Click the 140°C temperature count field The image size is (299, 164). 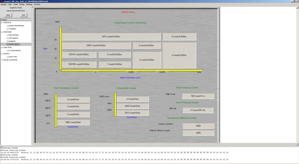[x=73, y=114]
